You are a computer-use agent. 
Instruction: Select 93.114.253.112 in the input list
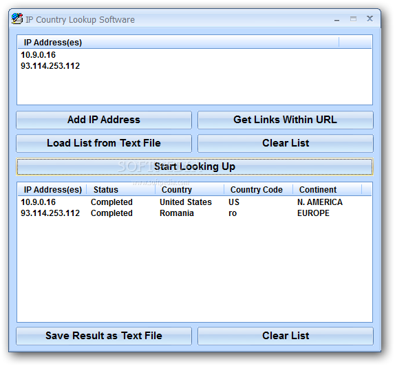click(50, 66)
